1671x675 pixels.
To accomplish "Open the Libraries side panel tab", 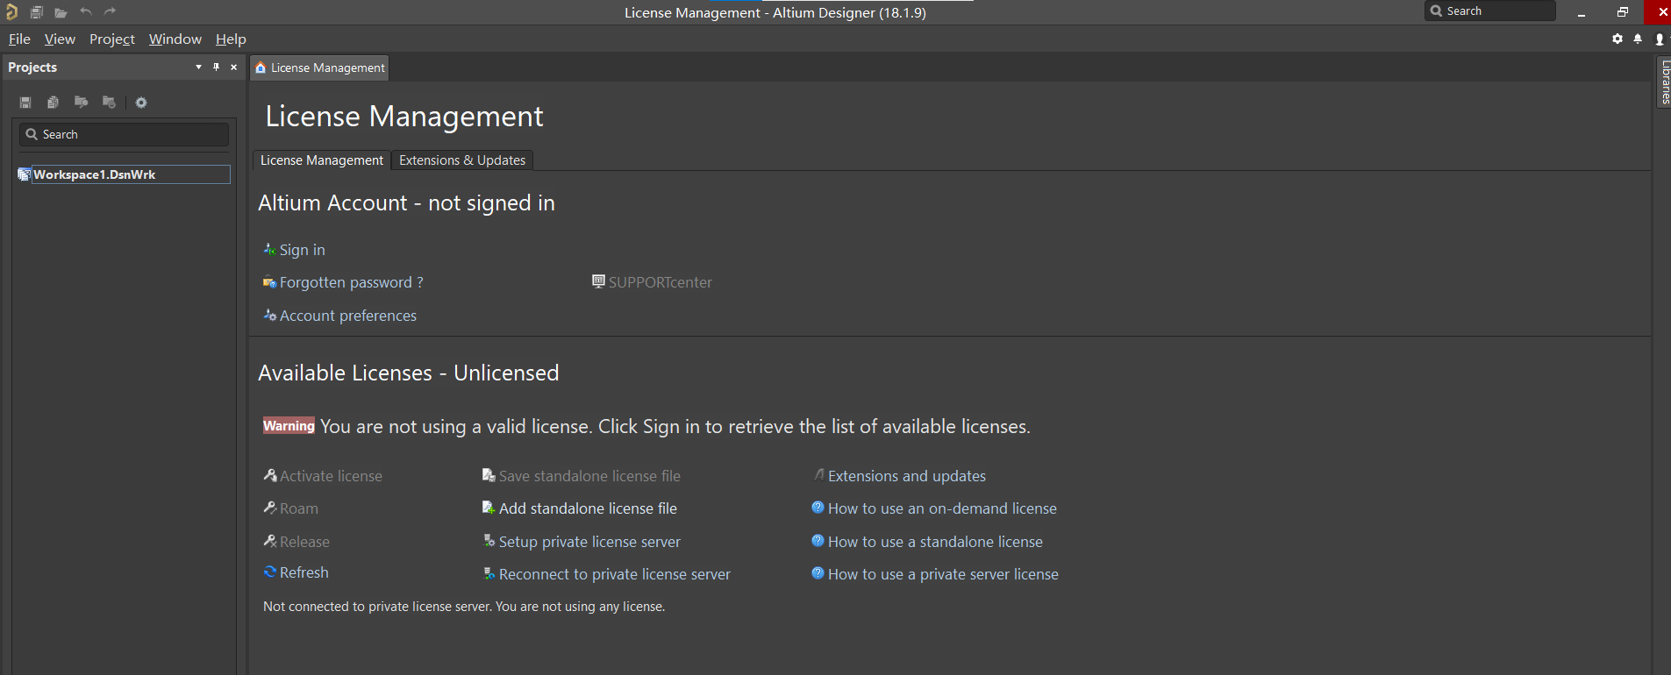I will click(x=1664, y=82).
